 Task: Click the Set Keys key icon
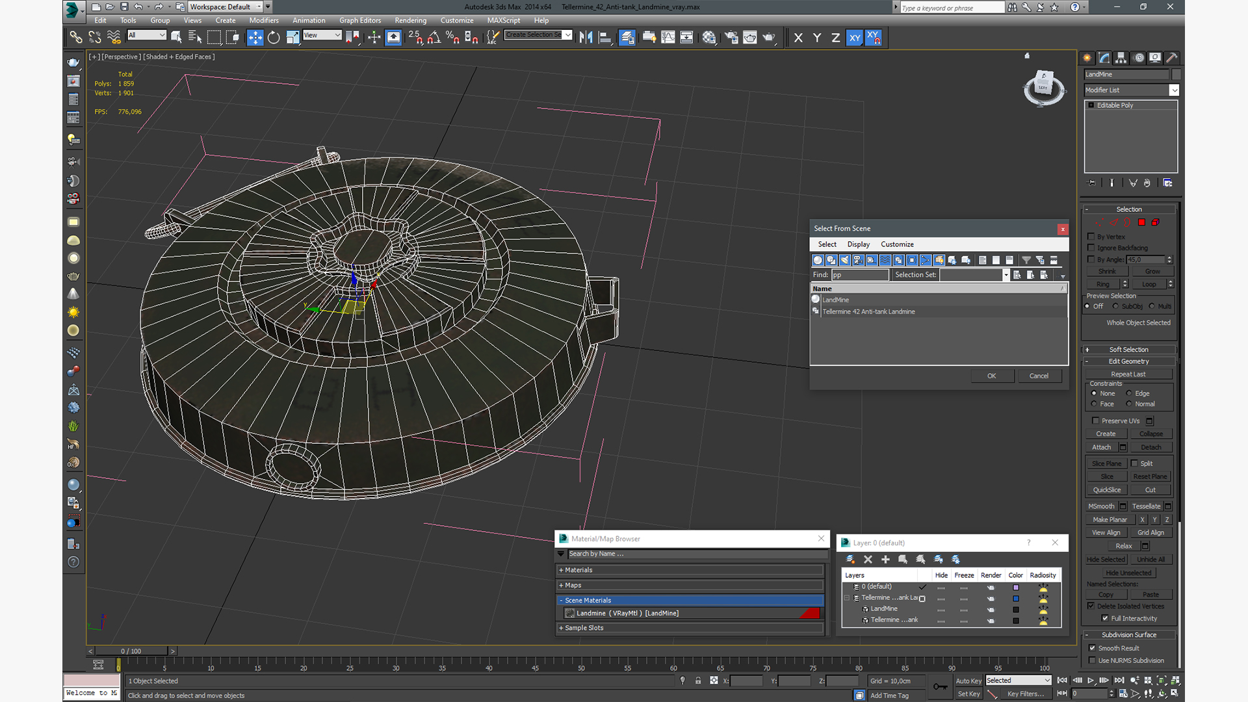coord(940,686)
